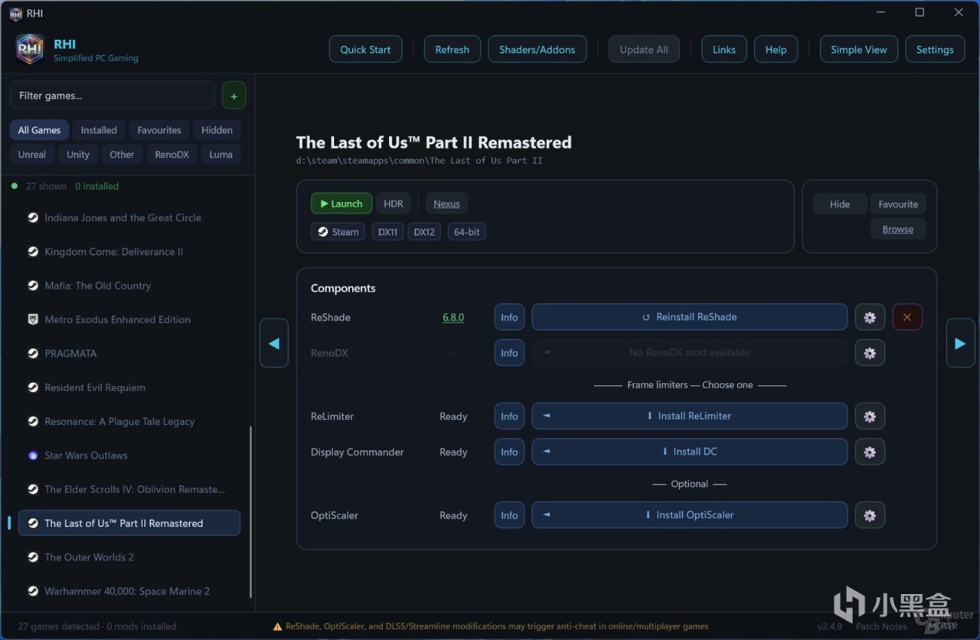Open Display Commander settings gear
Viewport: 980px width, 640px height.
[x=870, y=452]
